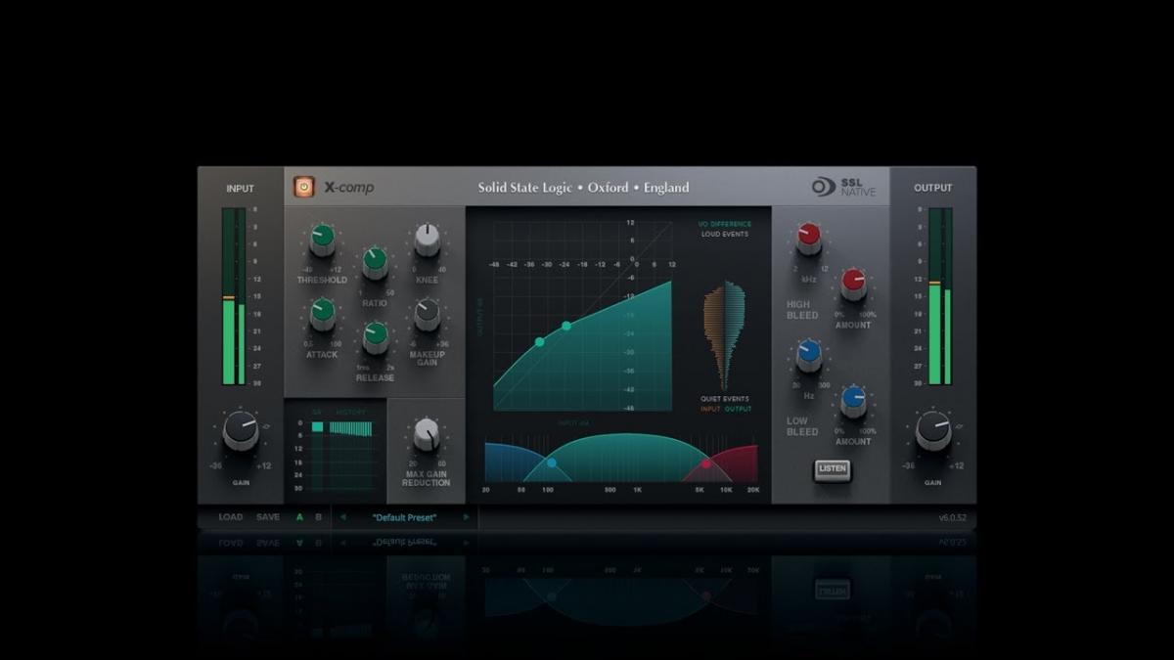Click the LOAD preset button

click(231, 517)
